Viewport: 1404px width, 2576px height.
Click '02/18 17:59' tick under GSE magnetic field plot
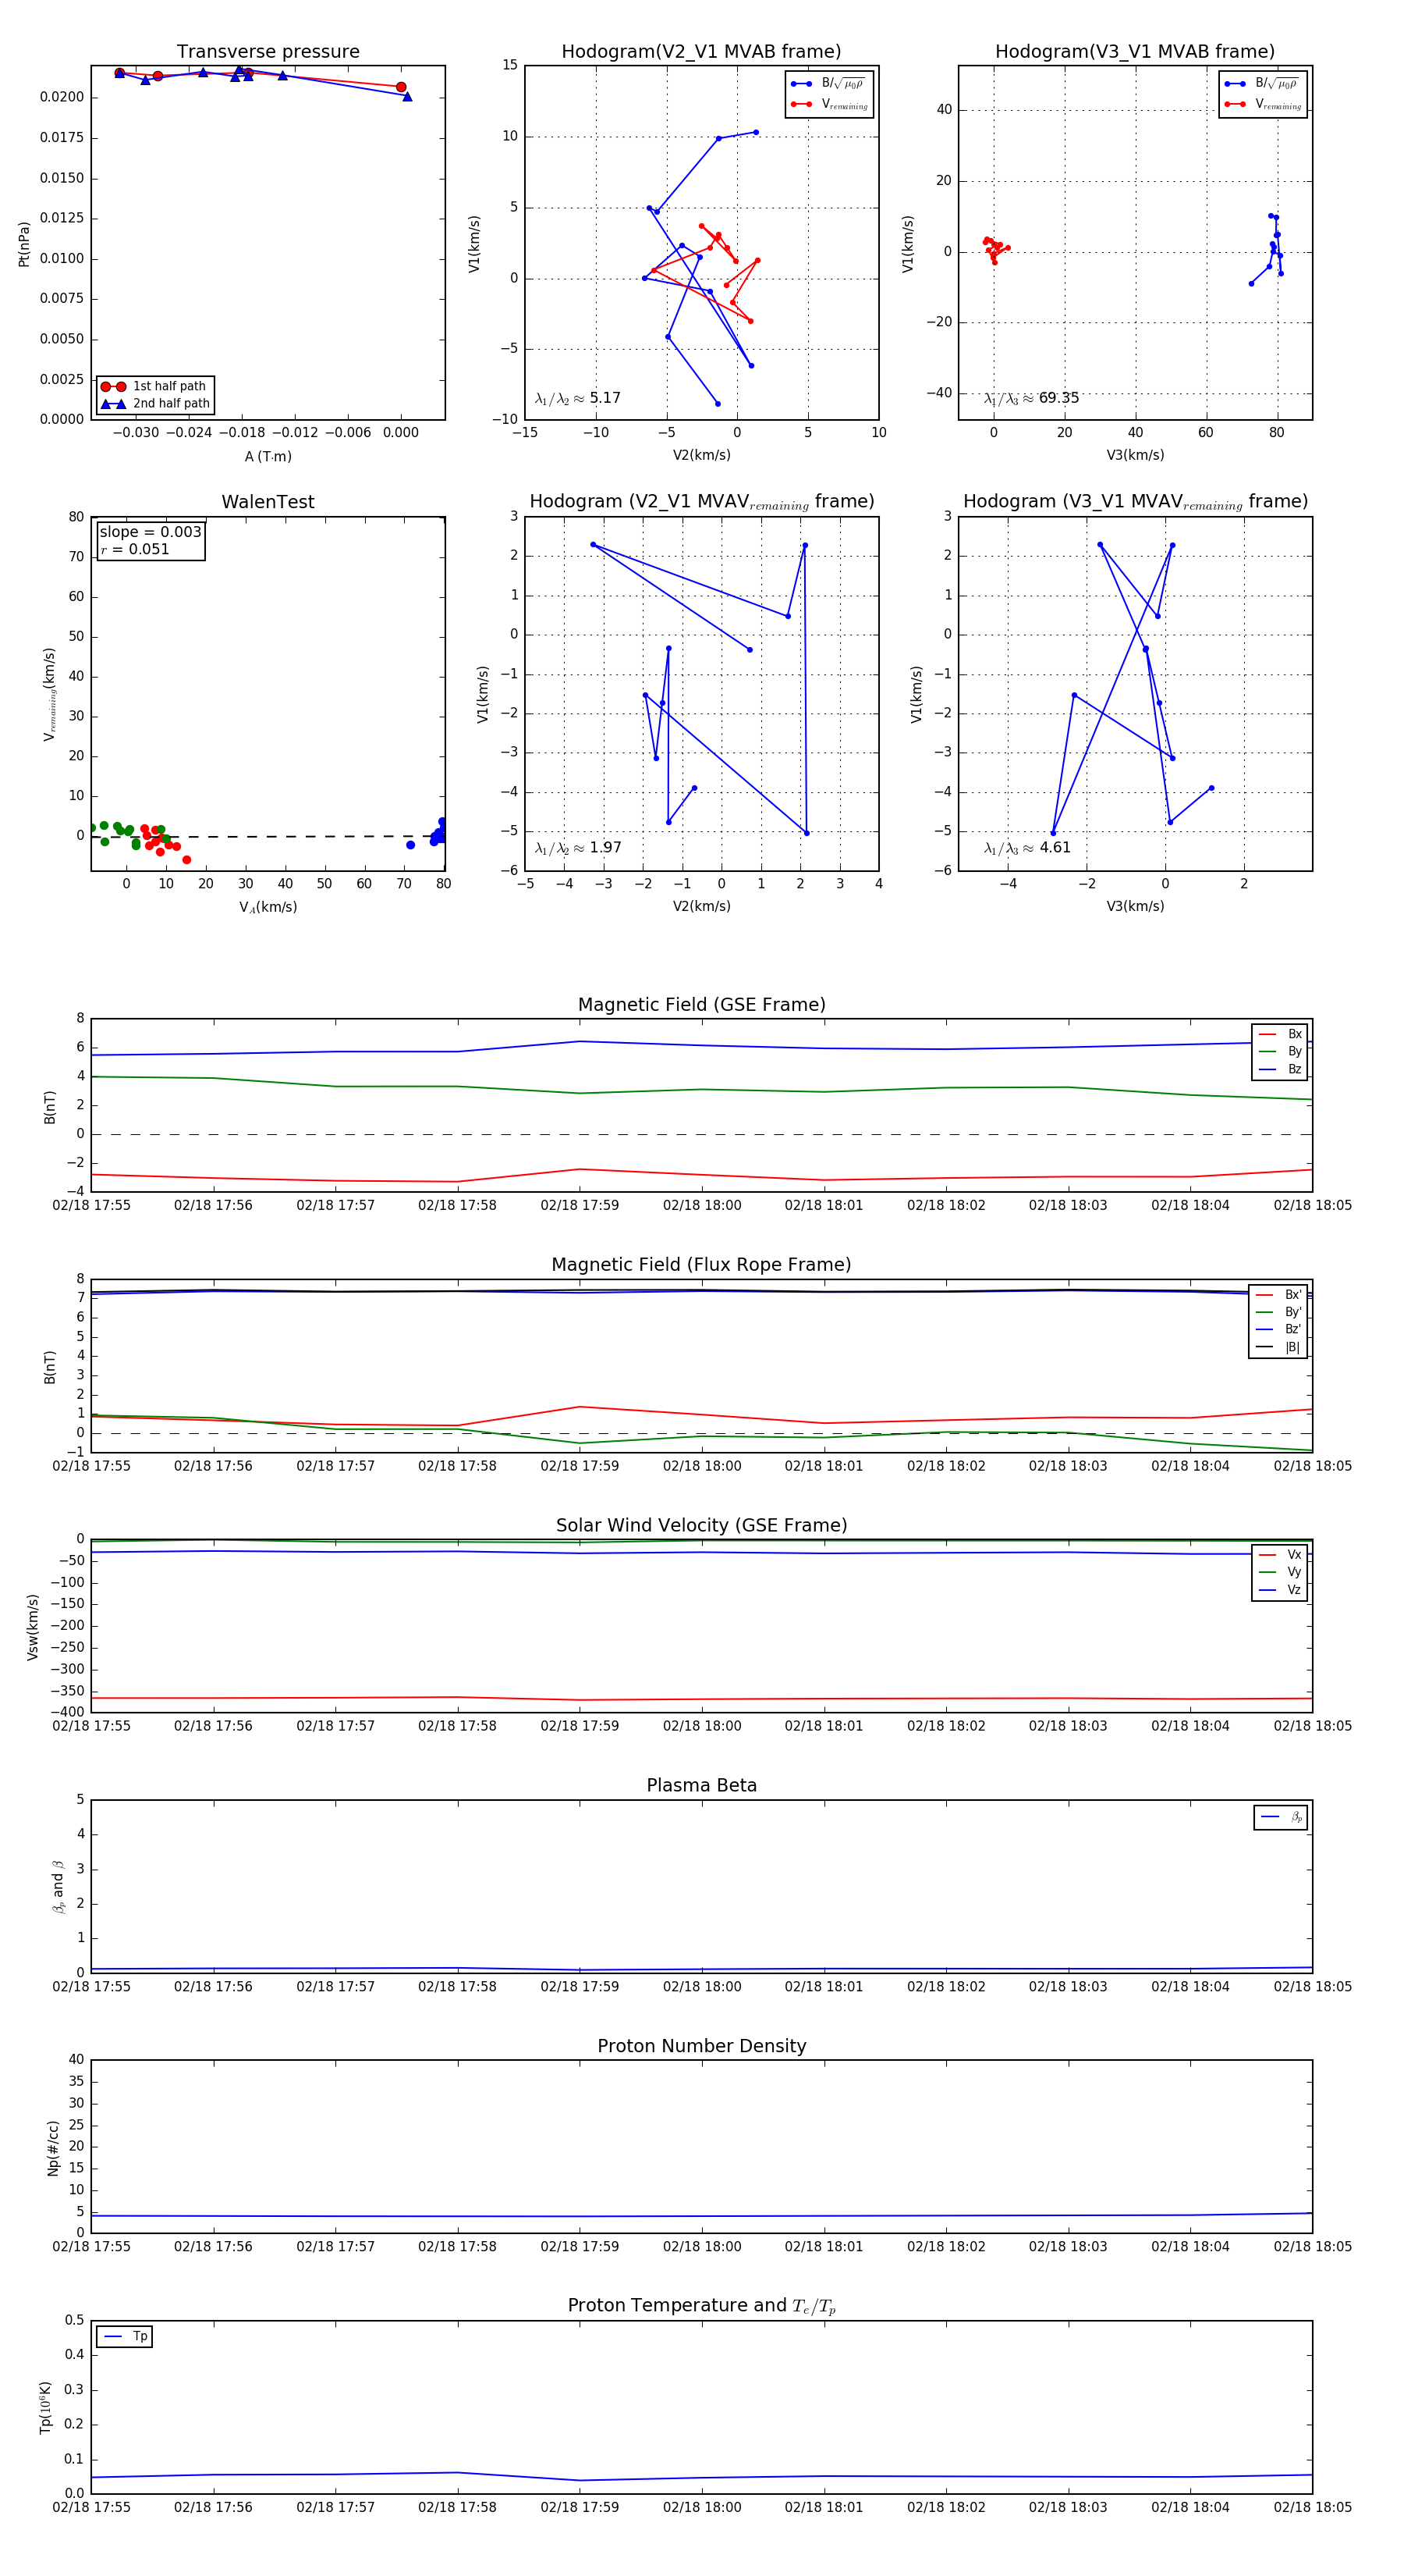[x=580, y=1205]
